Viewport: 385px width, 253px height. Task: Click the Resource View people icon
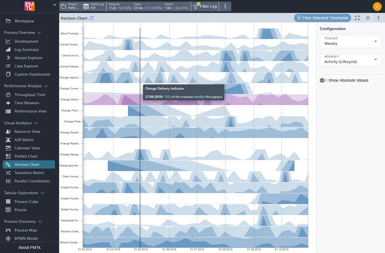[x=8, y=132]
